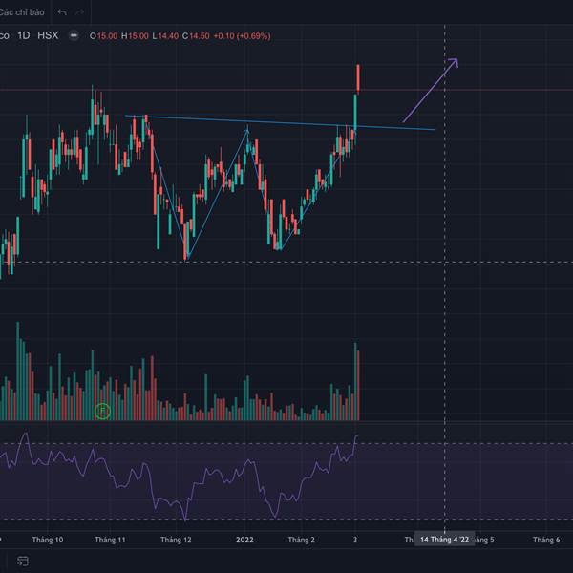Click the closing price value C14.50
Image resolution: width=573 pixels, height=573 pixels.
coord(196,36)
